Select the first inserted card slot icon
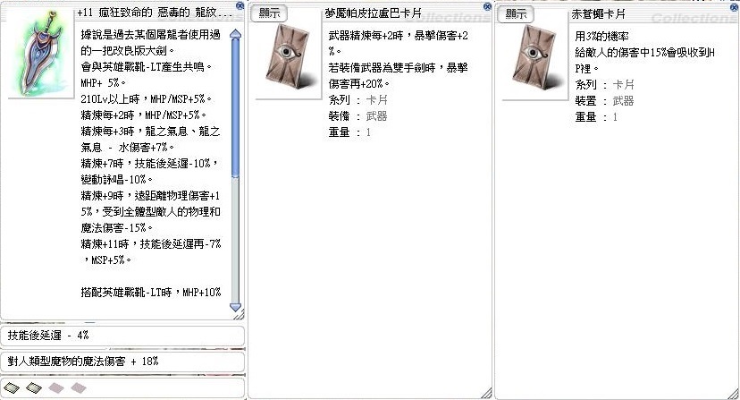Screen dimensions: 740x400 tap(13, 387)
